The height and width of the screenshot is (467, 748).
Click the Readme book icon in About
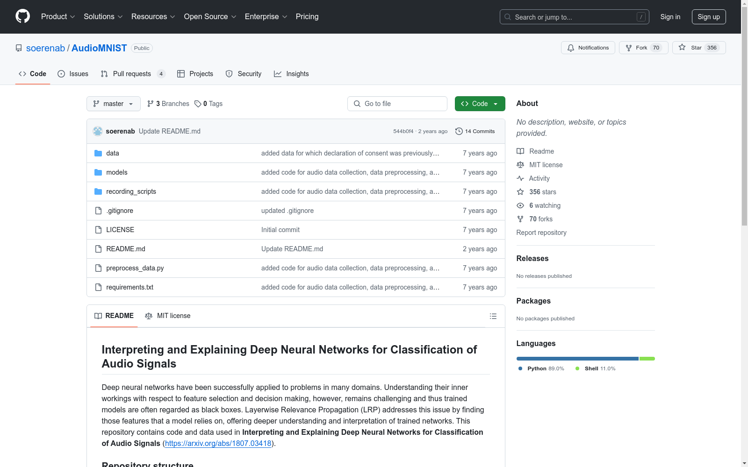520,151
